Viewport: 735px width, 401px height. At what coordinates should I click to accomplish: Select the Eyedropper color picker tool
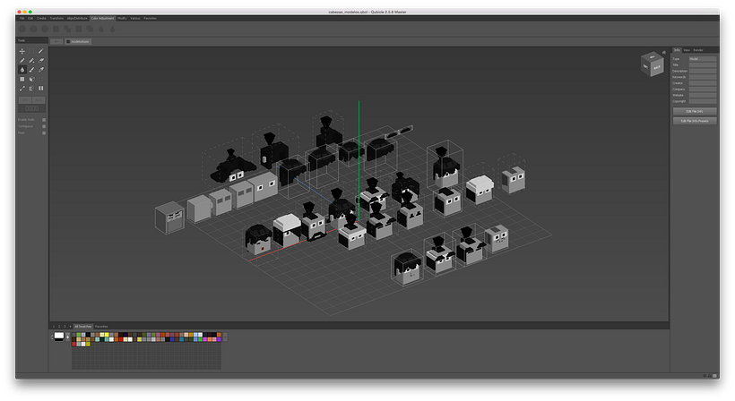40,70
